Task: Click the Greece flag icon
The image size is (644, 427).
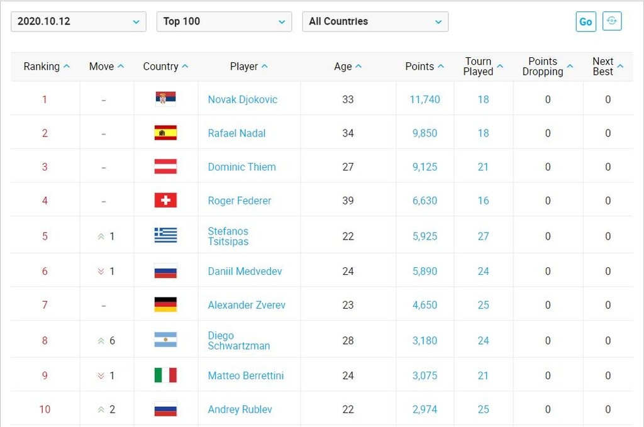Action: (x=165, y=236)
